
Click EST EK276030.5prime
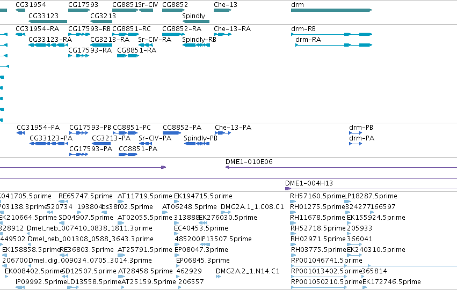tap(203, 223)
